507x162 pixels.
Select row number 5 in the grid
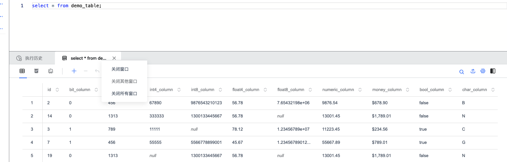[x=32, y=156]
